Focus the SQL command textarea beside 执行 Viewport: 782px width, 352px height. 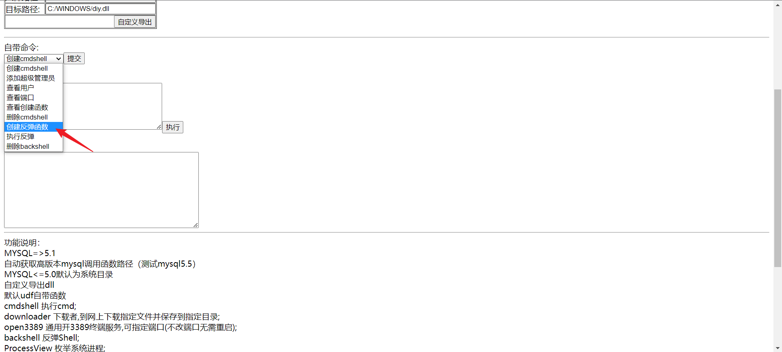click(112, 106)
